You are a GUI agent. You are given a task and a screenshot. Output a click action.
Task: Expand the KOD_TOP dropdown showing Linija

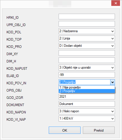pos(87,38)
